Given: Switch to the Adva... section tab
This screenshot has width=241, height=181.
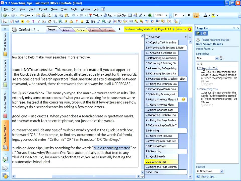Looking at the screenshot, I should point(67,30).
